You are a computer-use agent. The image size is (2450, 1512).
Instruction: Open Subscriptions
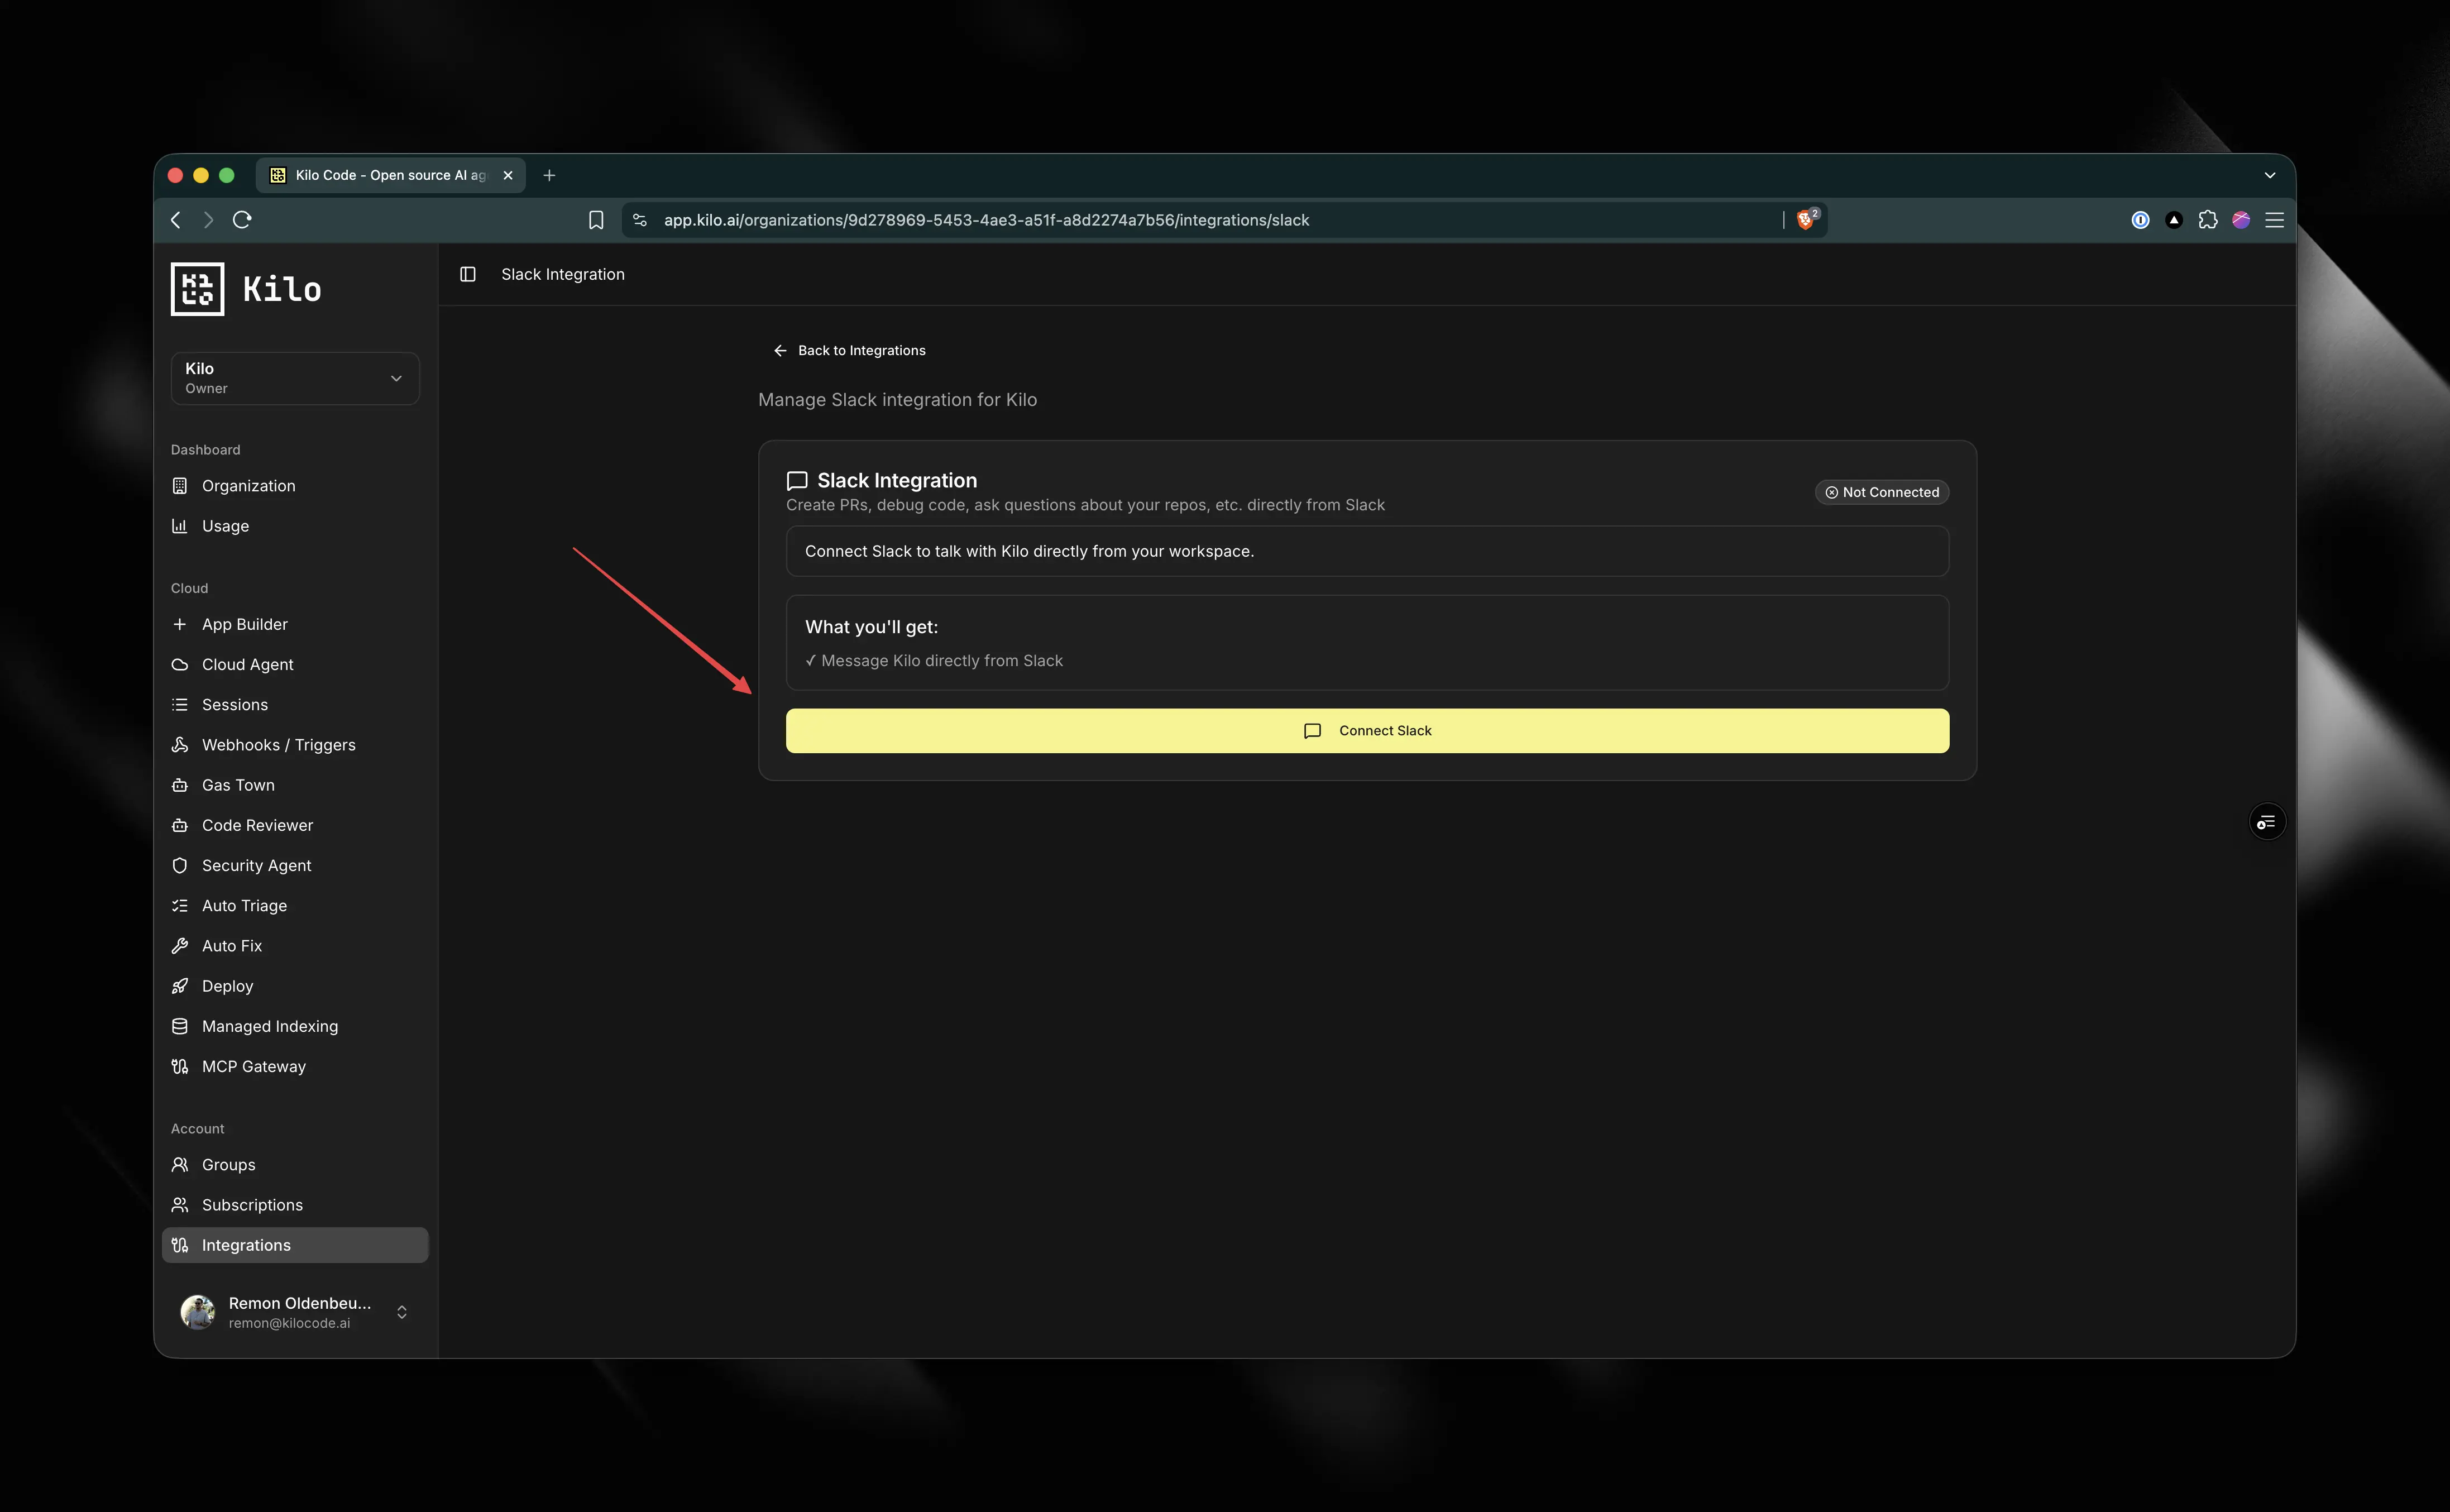295,1205
